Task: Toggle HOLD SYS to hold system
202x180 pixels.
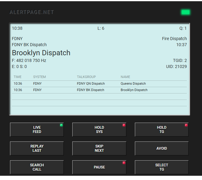Action: click(x=99, y=130)
